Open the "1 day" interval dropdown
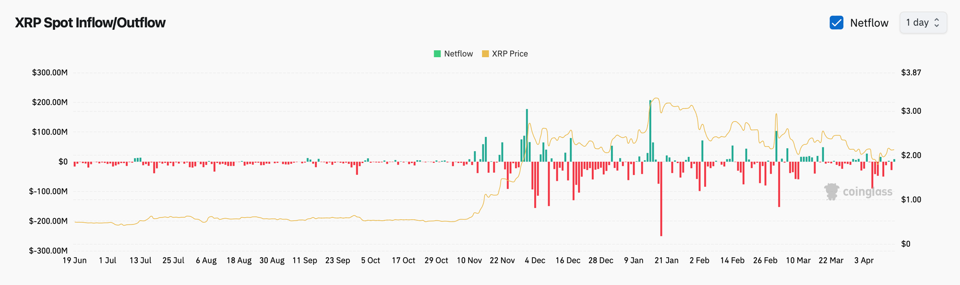Screen dimensions: 960x285 (923, 23)
